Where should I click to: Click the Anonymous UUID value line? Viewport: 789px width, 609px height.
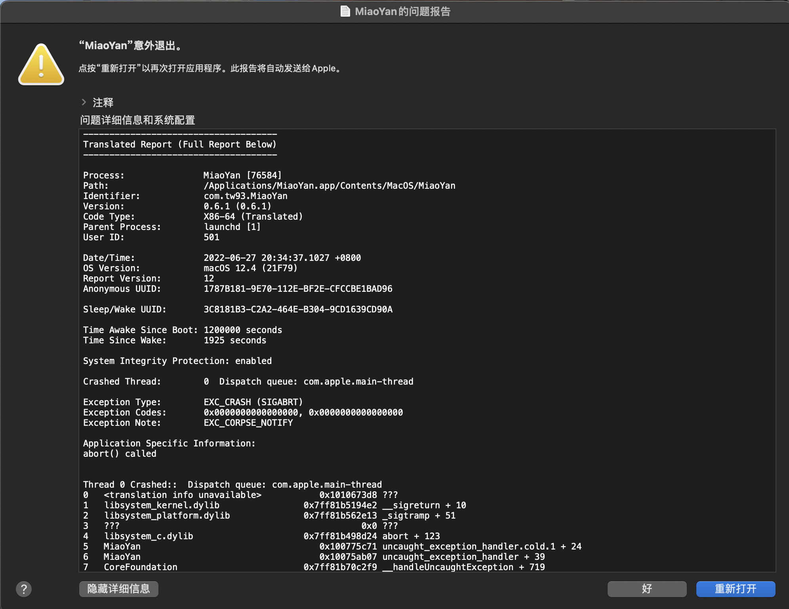pyautogui.click(x=238, y=289)
